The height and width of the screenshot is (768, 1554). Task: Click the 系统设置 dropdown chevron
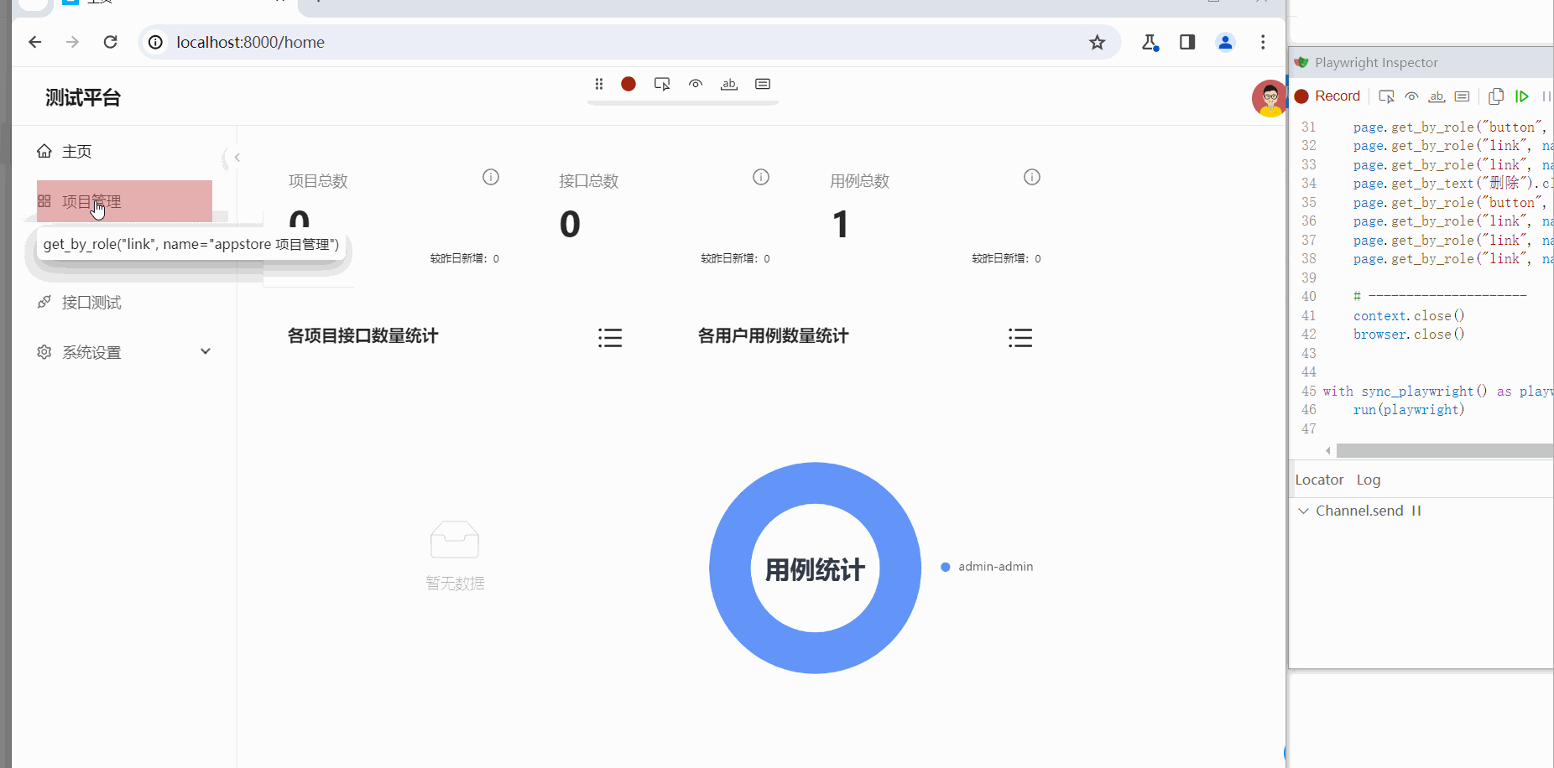click(x=206, y=352)
